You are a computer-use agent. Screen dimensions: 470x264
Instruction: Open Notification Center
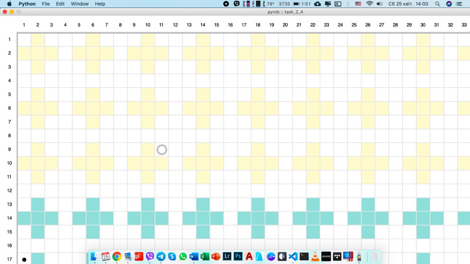click(x=459, y=4)
